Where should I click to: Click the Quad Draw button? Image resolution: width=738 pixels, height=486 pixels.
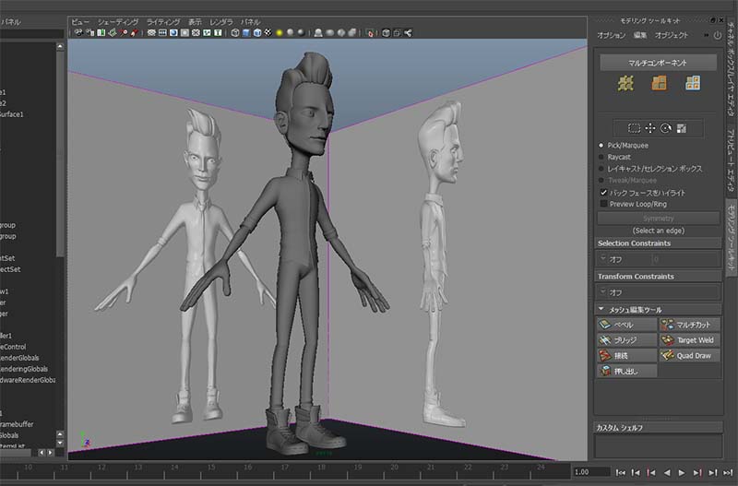click(x=689, y=356)
